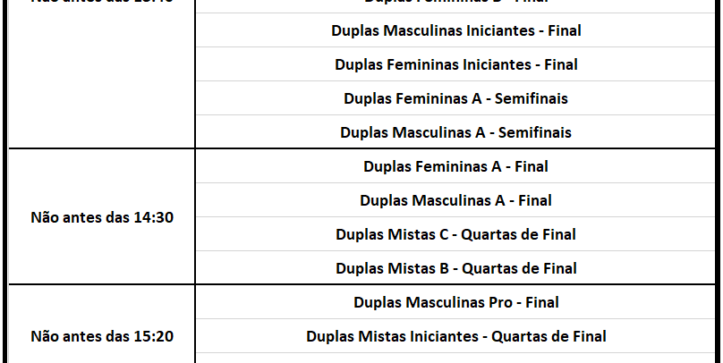
Task: Select the empty row below Duplas Mistas Iniciantes
Action: point(455,359)
